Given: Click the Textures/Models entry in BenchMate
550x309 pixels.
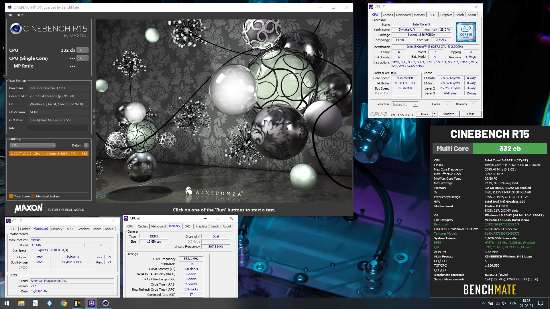Looking at the screenshot, I should [445, 233].
